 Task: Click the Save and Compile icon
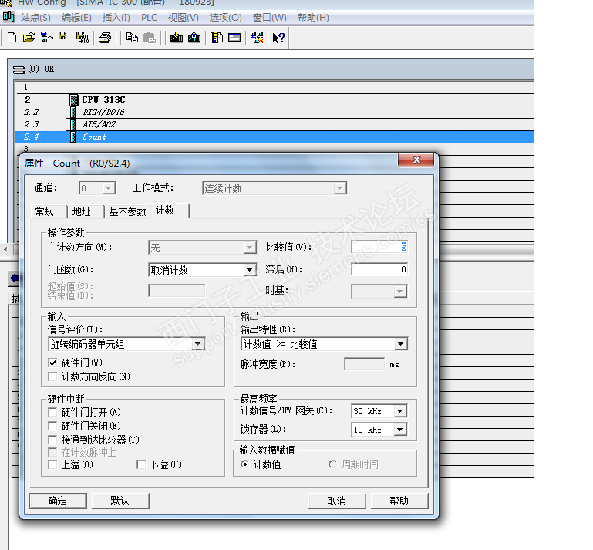click(x=83, y=38)
